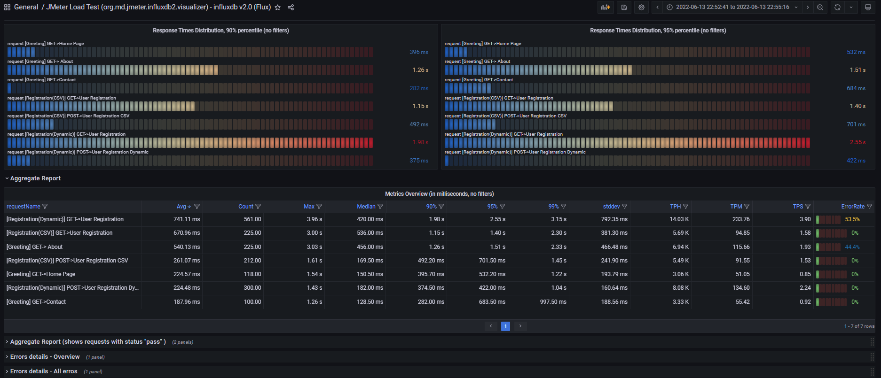The image size is (881, 378).
Task: Shift time range backward
Action: coord(657,8)
